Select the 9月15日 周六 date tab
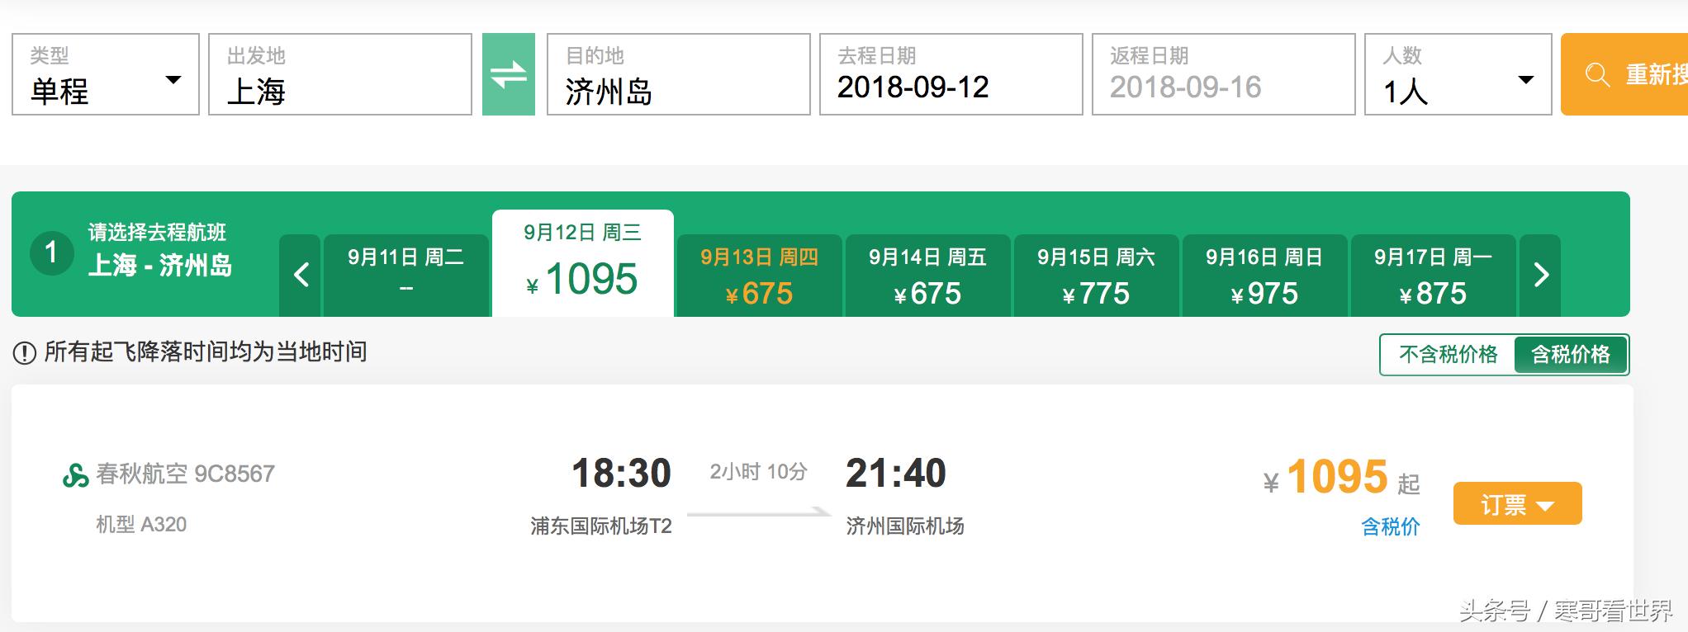Viewport: 1688px width, 632px height. pos(1096,276)
